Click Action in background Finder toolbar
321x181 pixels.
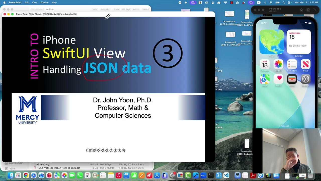click(136, 10)
